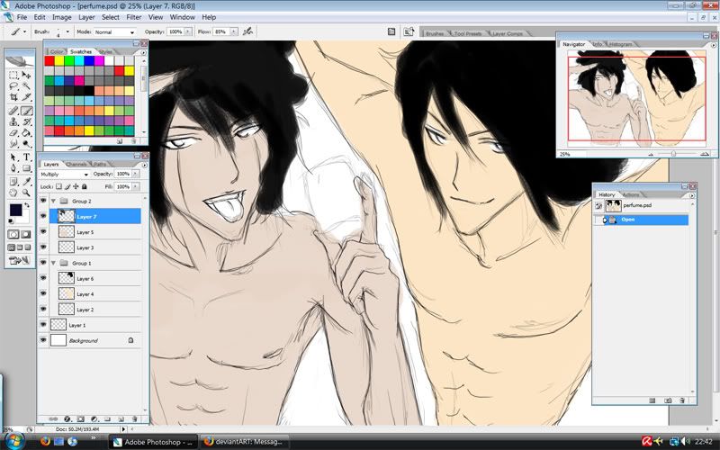Switch to Quick Mask mode
Image resolution: width=720 pixels, height=450 pixels.
[26, 234]
